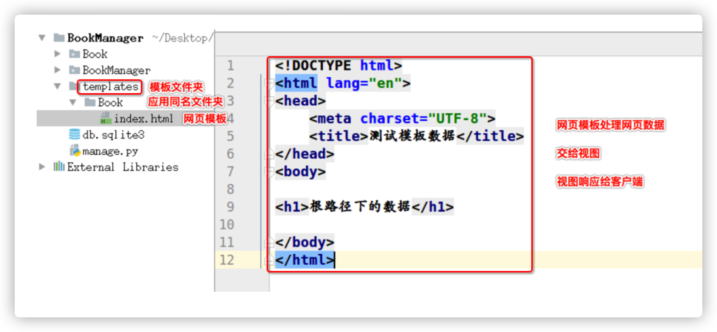Expand the External Libraries node
The height and width of the screenshot is (332, 717).
[x=42, y=166]
